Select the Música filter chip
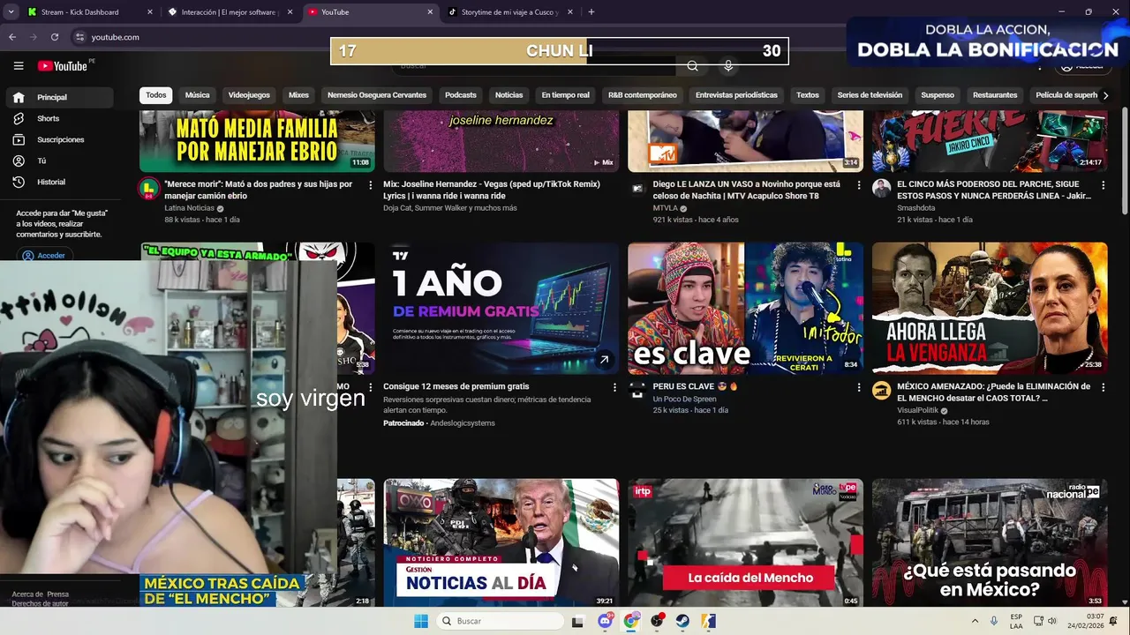Screen dimensions: 1130x635 [x=198, y=95]
